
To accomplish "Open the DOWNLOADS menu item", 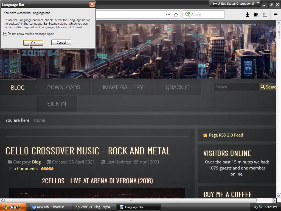I will (64, 87).
